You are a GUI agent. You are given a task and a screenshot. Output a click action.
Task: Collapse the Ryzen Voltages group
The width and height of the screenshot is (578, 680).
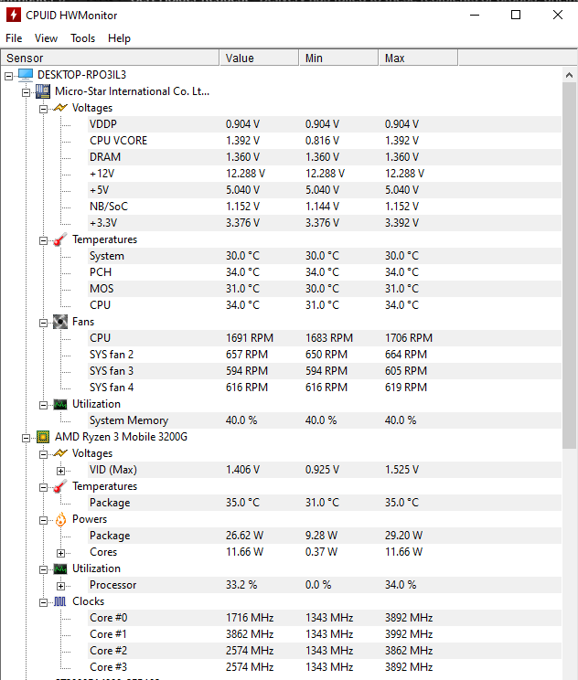43,454
